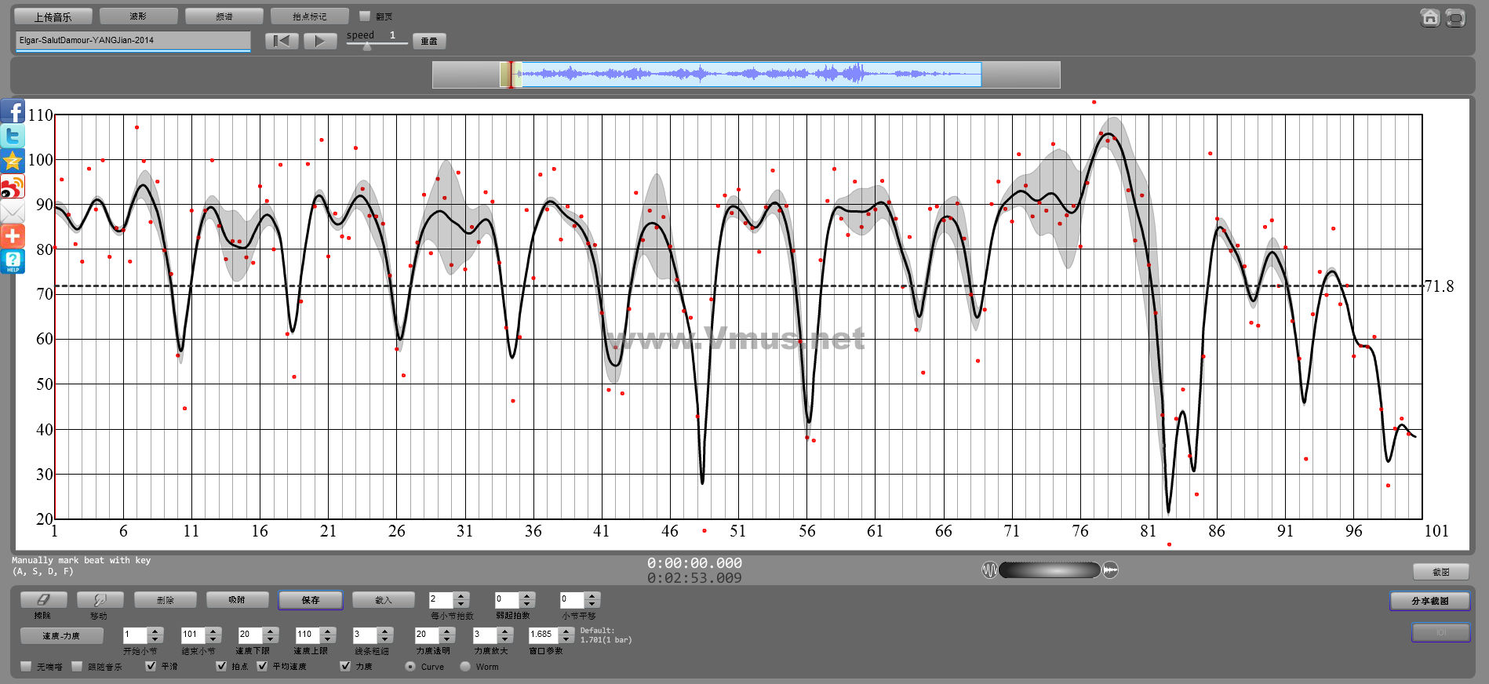Increase the 结束小节 end bar stepper
Viewport: 1489px width, 684px height.
click(x=213, y=631)
